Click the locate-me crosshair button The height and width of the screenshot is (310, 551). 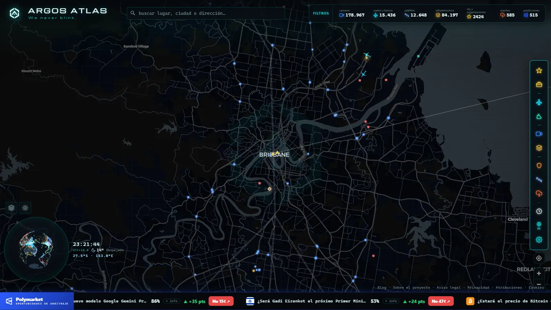[x=539, y=258]
